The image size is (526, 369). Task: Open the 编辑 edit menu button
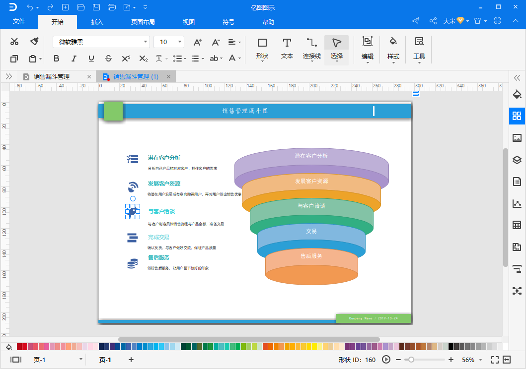pos(368,49)
